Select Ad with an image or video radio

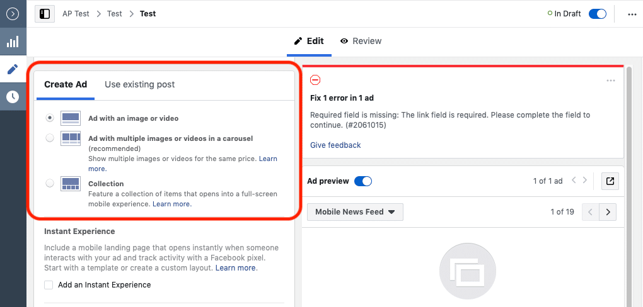[50, 118]
